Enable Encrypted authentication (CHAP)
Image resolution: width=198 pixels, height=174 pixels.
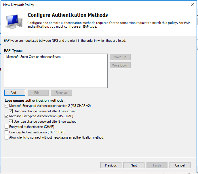6,127
